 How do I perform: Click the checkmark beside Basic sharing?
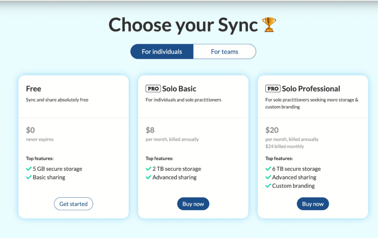coord(29,177)
